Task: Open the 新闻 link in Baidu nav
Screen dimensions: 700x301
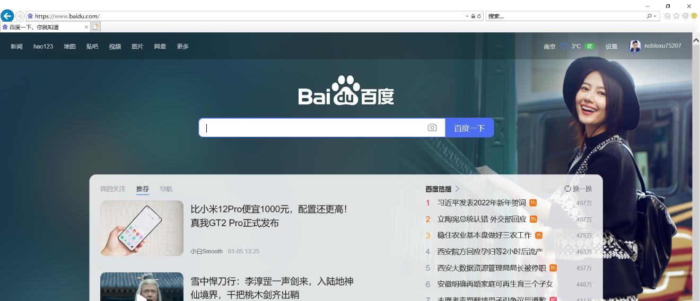Action: click(16, 47)
